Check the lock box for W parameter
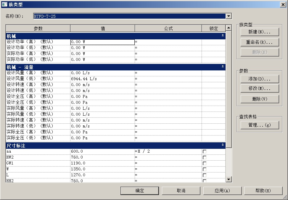 [x=205, y=169]
